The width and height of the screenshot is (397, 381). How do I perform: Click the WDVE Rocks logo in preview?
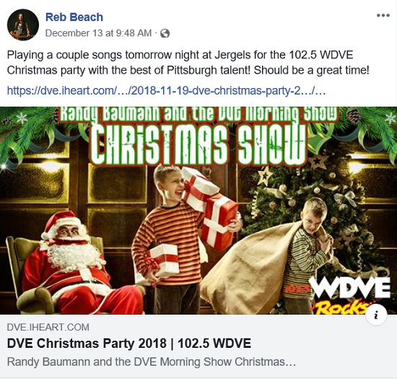349,295
